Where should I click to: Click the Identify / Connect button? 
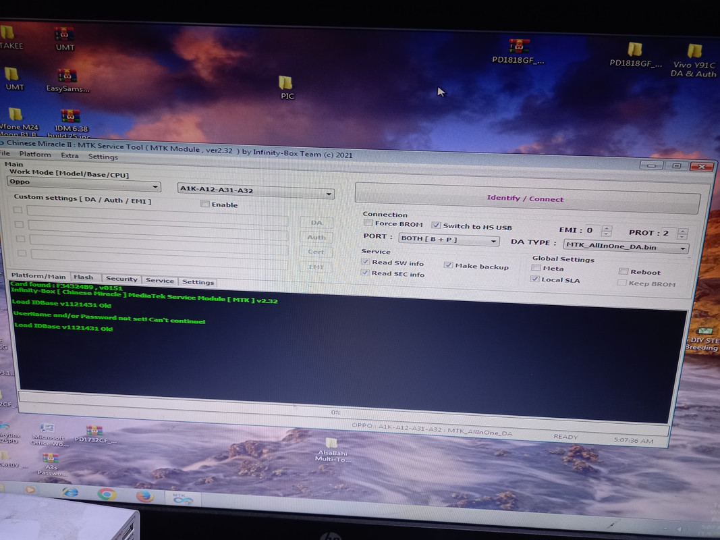(527, 198)
